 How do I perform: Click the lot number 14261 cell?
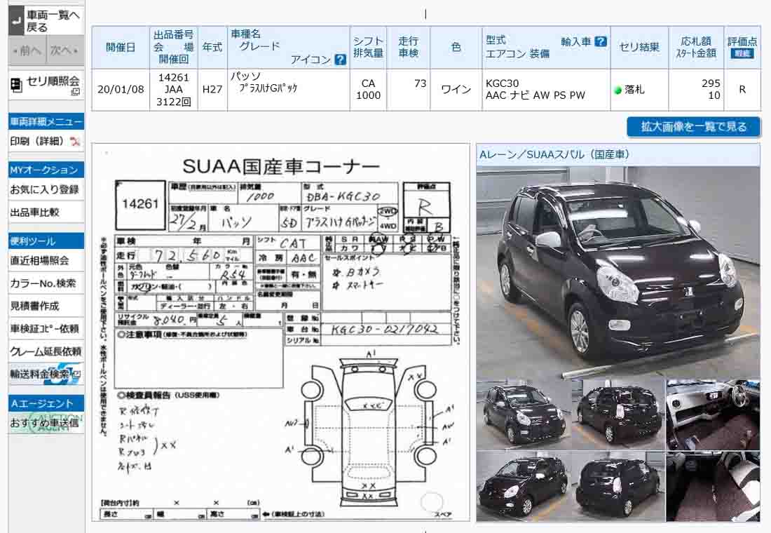pyautogui.click(x=174, y=78)
